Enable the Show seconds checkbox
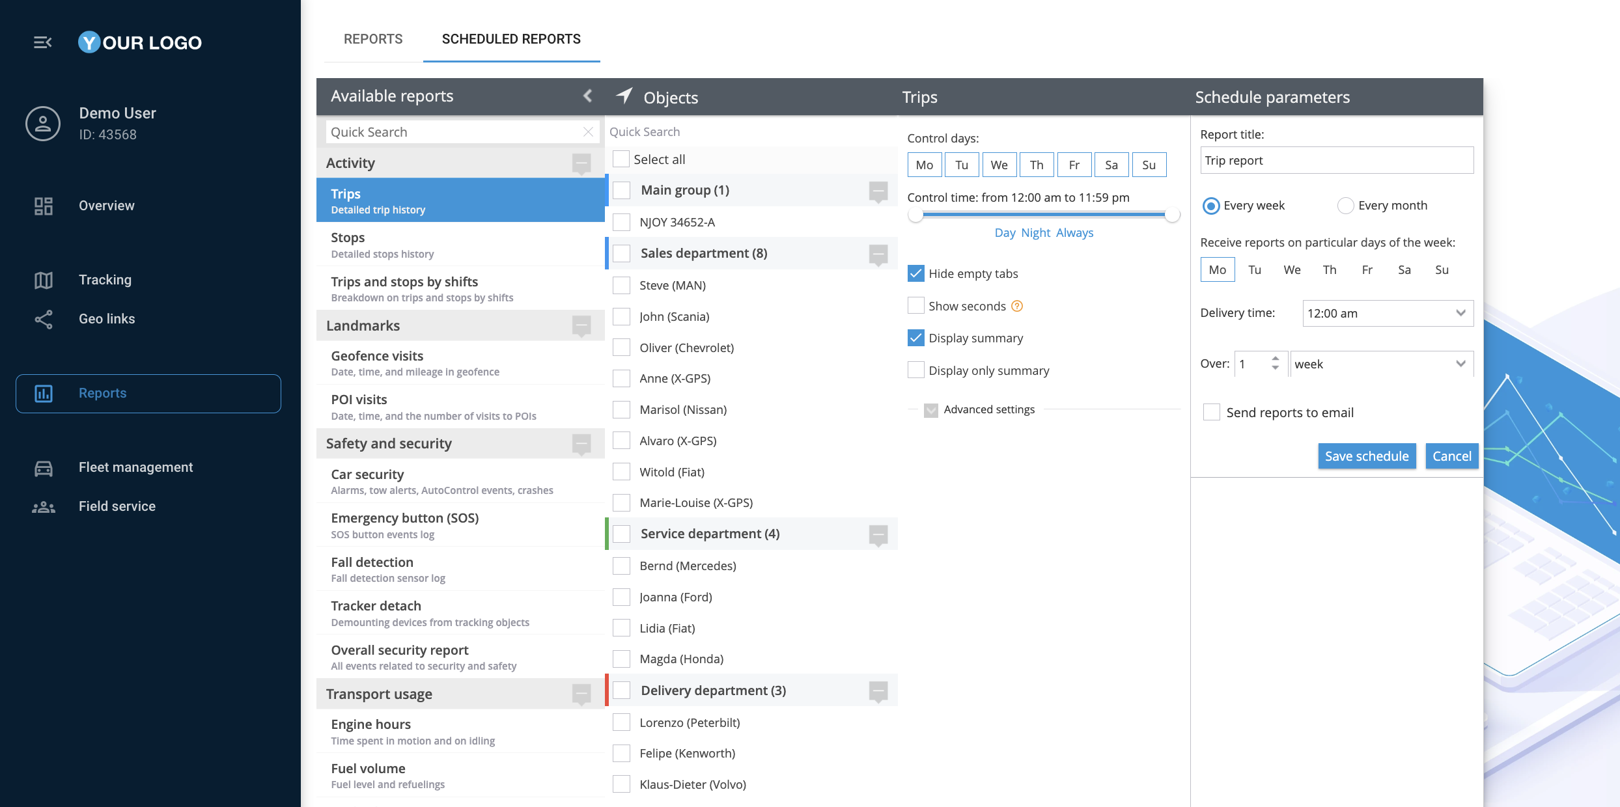 915,306
